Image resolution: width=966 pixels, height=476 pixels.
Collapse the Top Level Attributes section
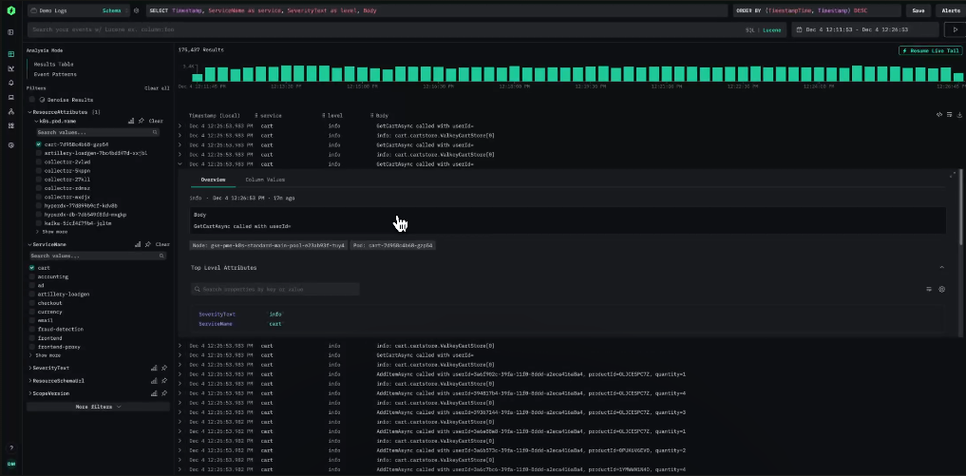(x=942, y=268)
